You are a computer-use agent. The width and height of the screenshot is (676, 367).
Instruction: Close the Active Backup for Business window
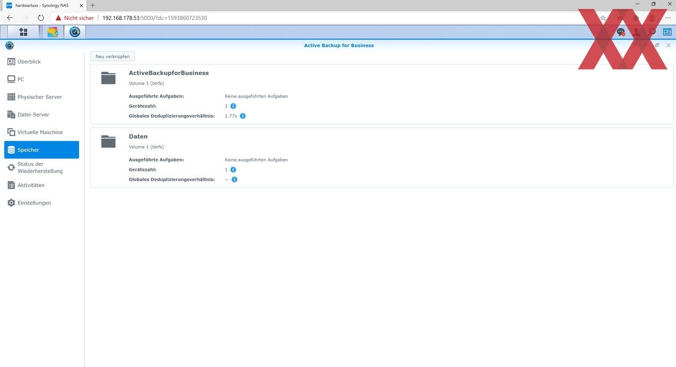pyautogui.click(x=669, y=45)
